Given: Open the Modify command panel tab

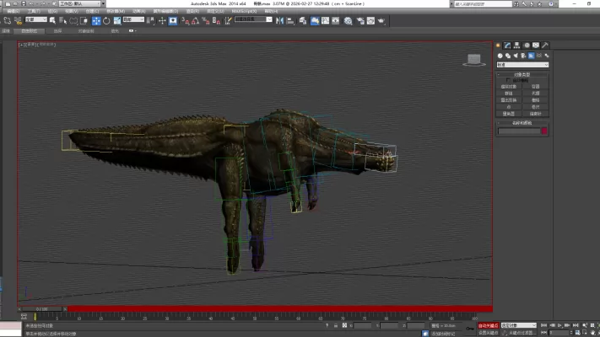Looking at the screenshot, I should [508, 45].
